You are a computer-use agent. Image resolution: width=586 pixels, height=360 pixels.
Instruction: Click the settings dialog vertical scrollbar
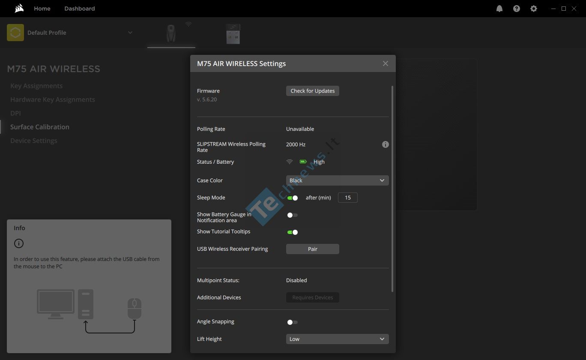(x=392, y=189)
